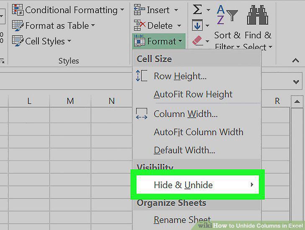
Task: Click the Fill down arrow icon
Action: tap(197, 25)
